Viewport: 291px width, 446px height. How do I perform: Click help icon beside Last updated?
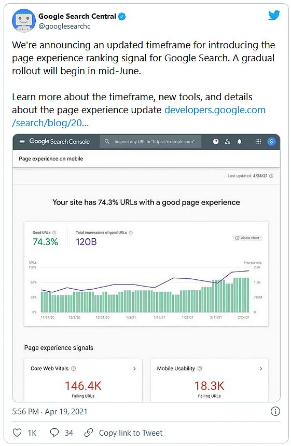pyautogui.click(x=271, y=176)
